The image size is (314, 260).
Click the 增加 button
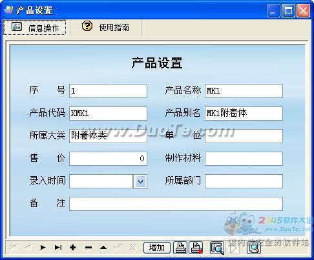157,248
